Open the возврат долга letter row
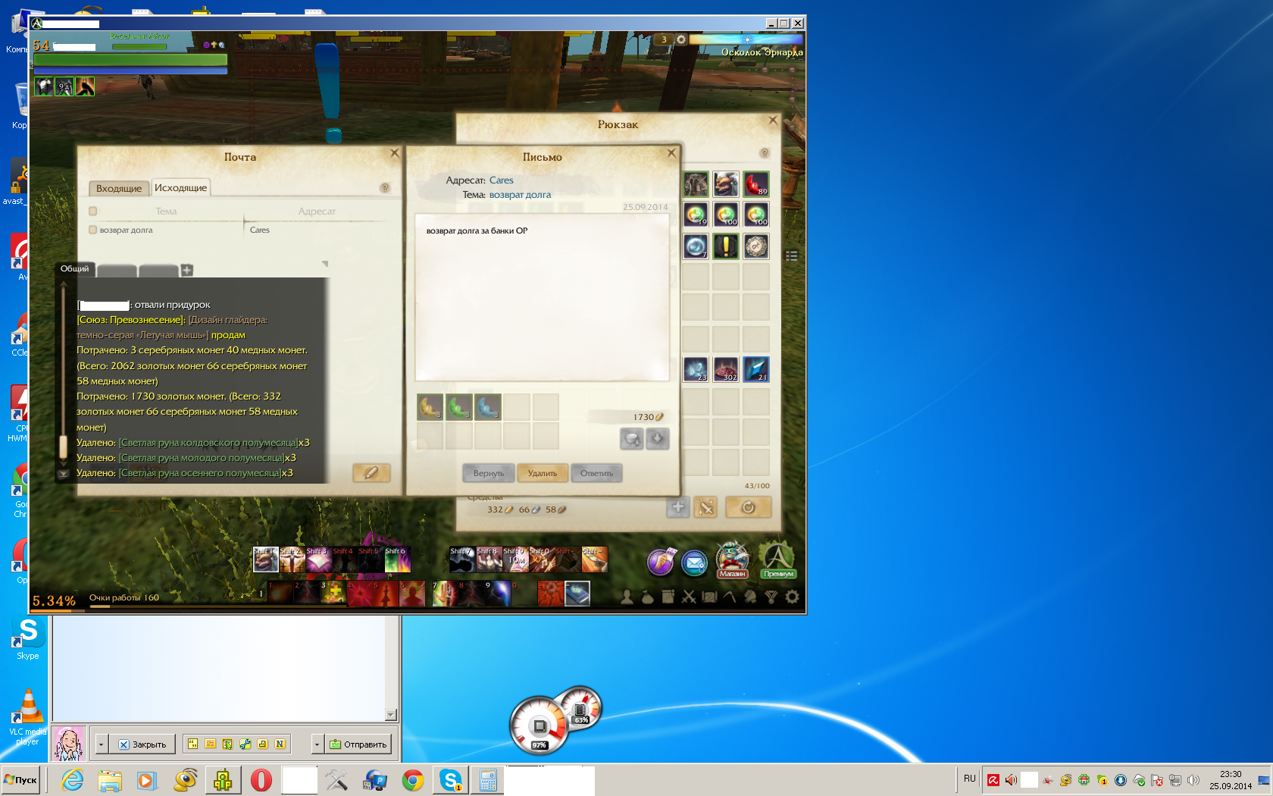Screen dimensions: 1273x796 (239, 230)
